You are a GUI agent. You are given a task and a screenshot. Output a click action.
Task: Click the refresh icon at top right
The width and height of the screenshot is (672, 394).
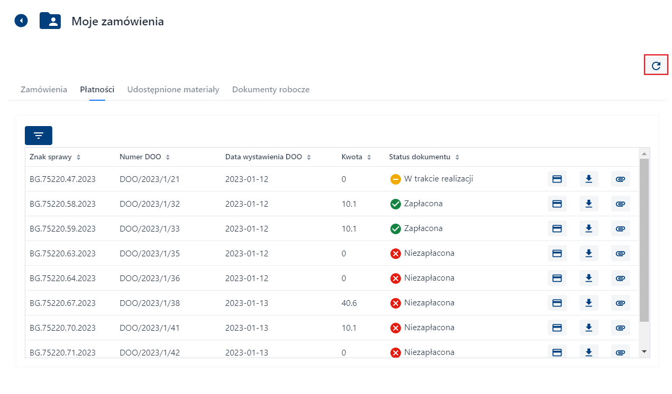click(656, 65)
